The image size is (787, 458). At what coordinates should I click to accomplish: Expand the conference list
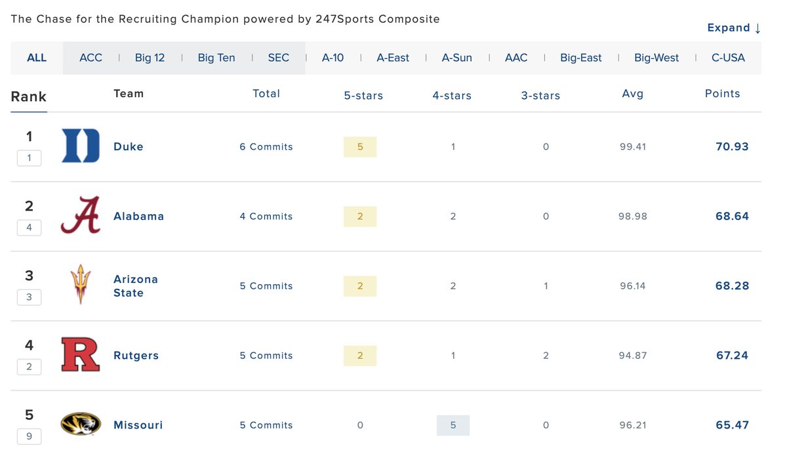tap(734, 28)
